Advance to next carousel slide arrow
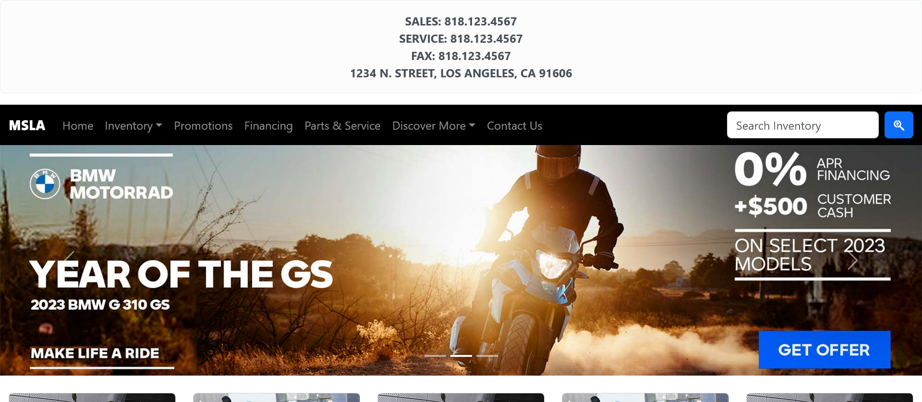922x402 pixels. (x=852, y=260)
